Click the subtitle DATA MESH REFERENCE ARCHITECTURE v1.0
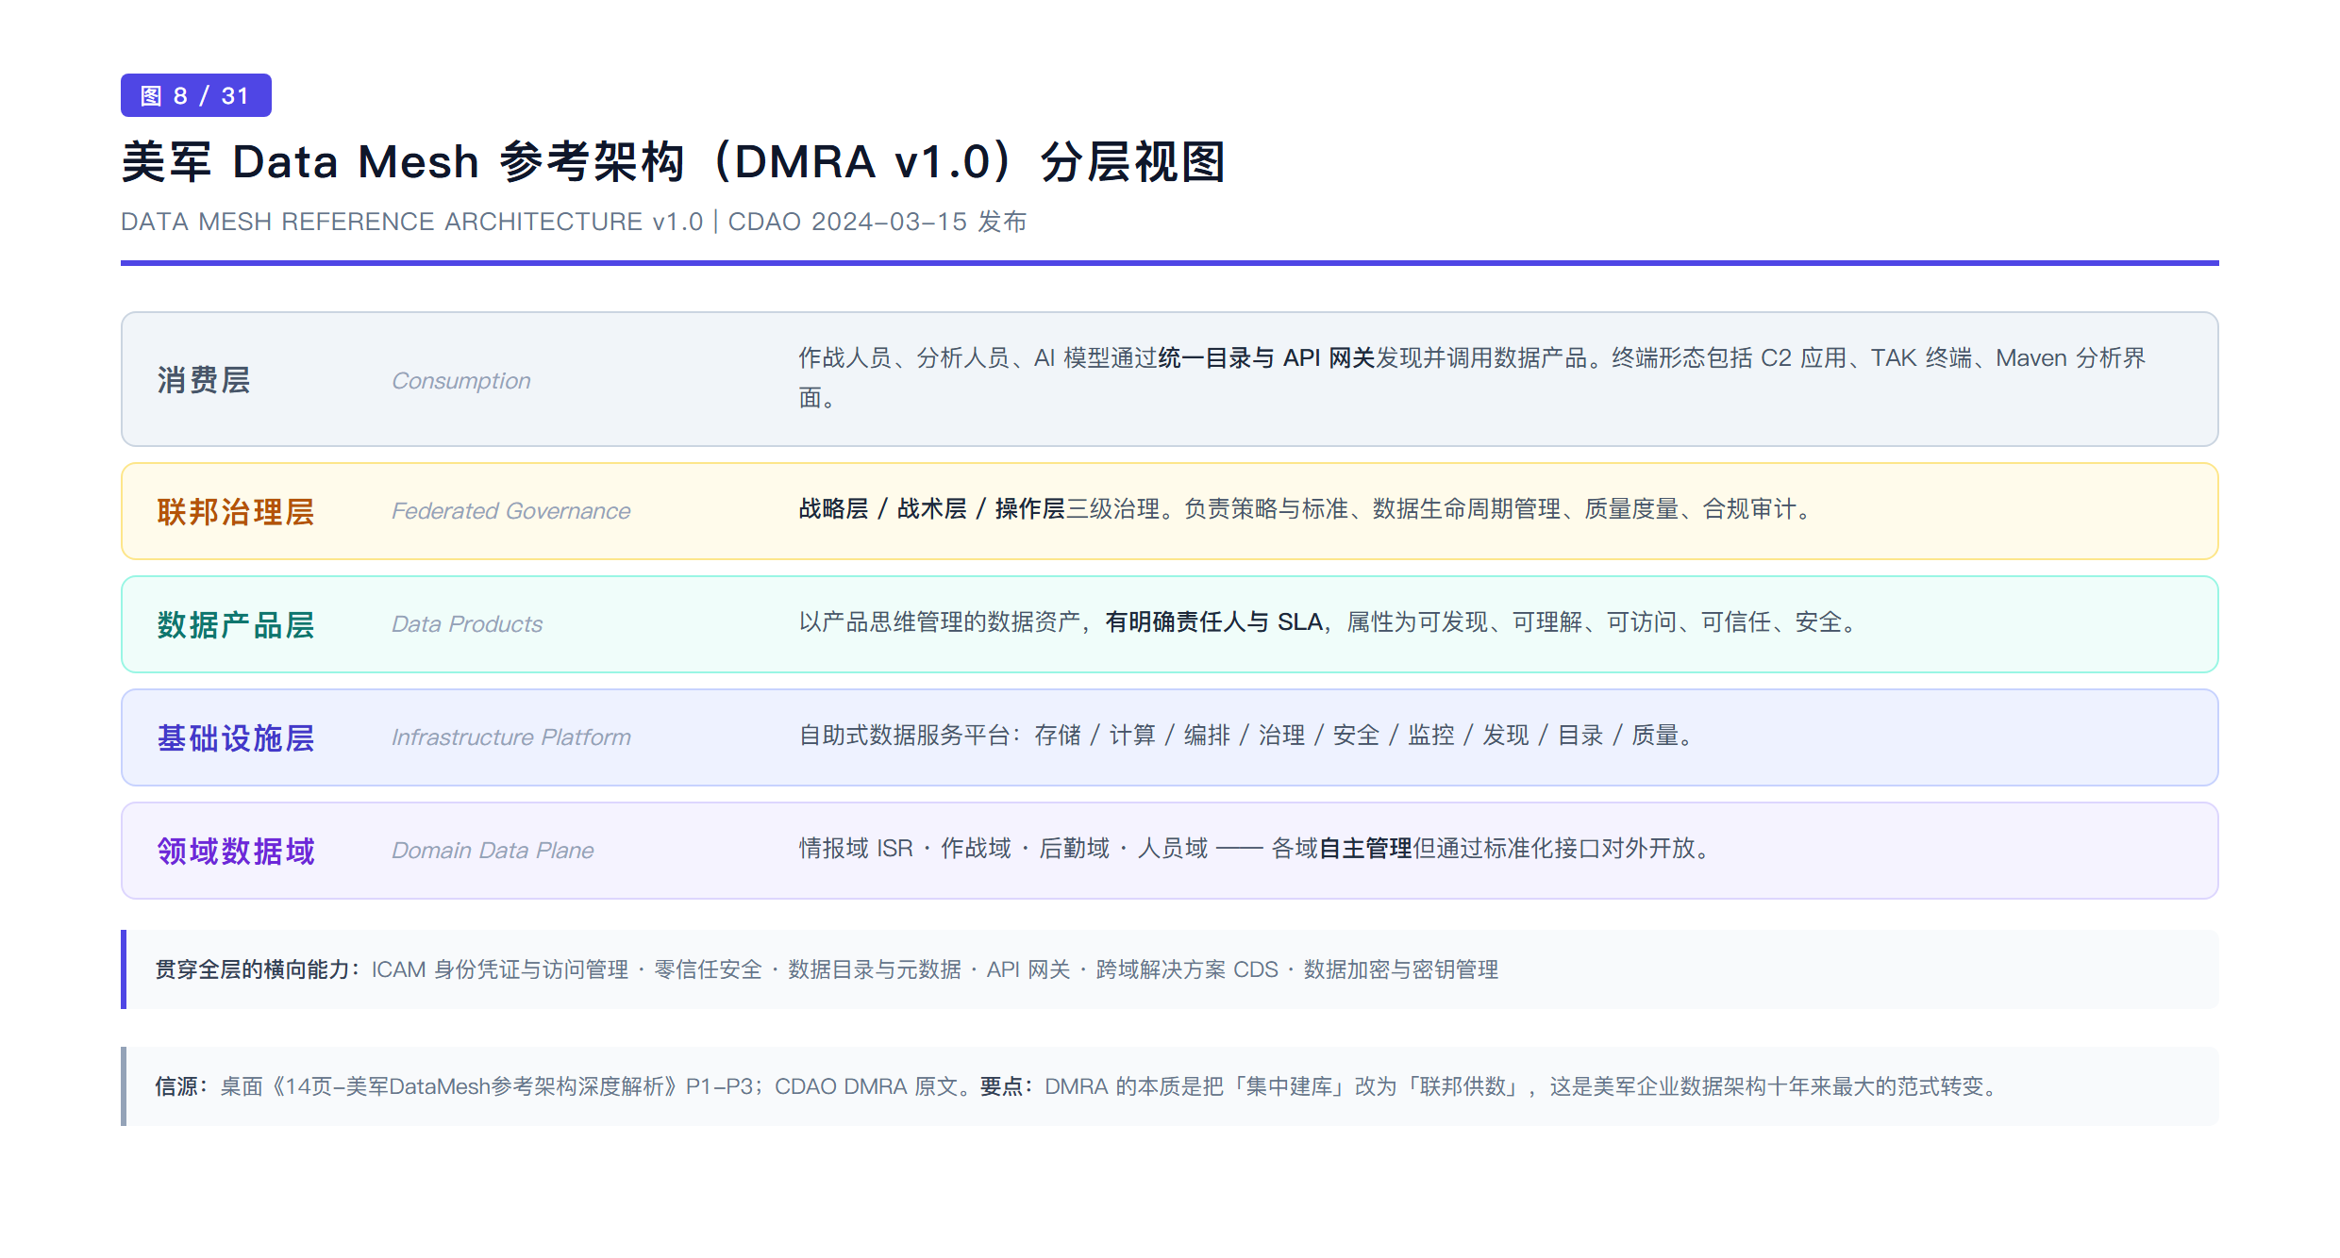This screenshot has height=1258, width=2340. point(411,222)
